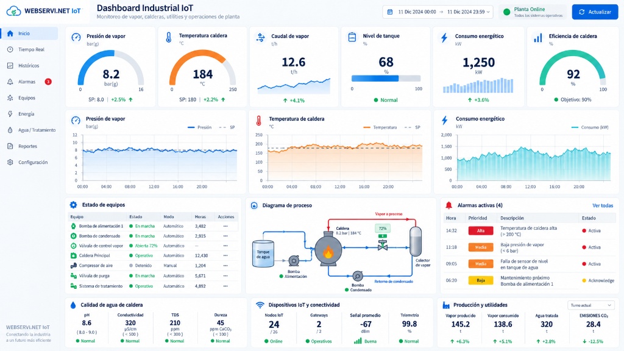The width and height of the screenshot is (624, 351).
Task: Click the Actualizar refresh button
Action: [x=595, y=12]
